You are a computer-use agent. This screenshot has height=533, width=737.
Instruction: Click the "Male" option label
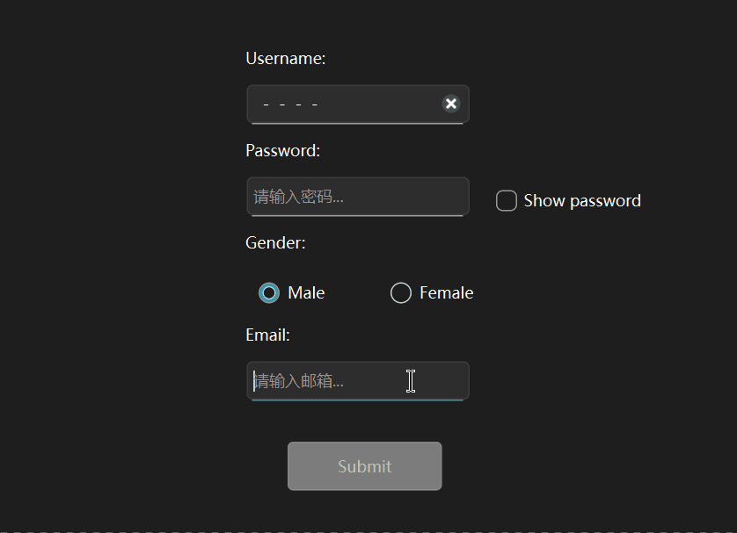306,293
